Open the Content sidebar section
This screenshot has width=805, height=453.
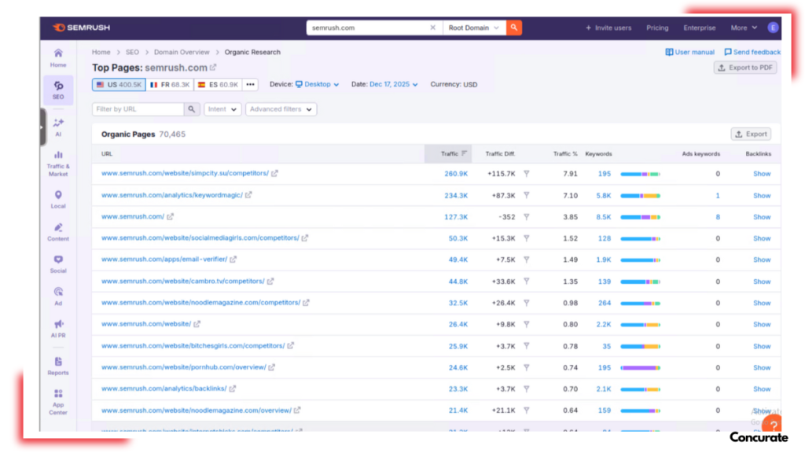[x=58, y=231]
